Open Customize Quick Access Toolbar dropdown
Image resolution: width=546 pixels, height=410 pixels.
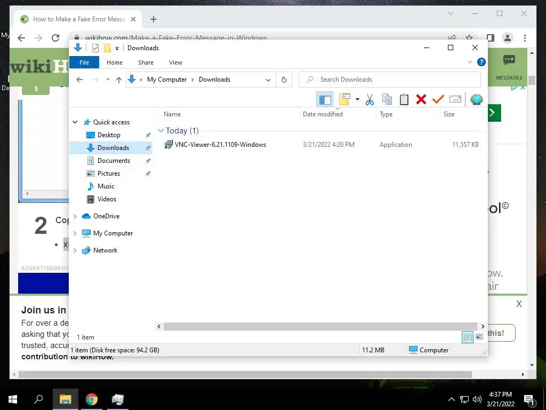click(x=117, y=49)
